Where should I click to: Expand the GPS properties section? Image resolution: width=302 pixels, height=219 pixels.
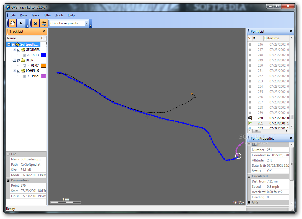point(249,202)
